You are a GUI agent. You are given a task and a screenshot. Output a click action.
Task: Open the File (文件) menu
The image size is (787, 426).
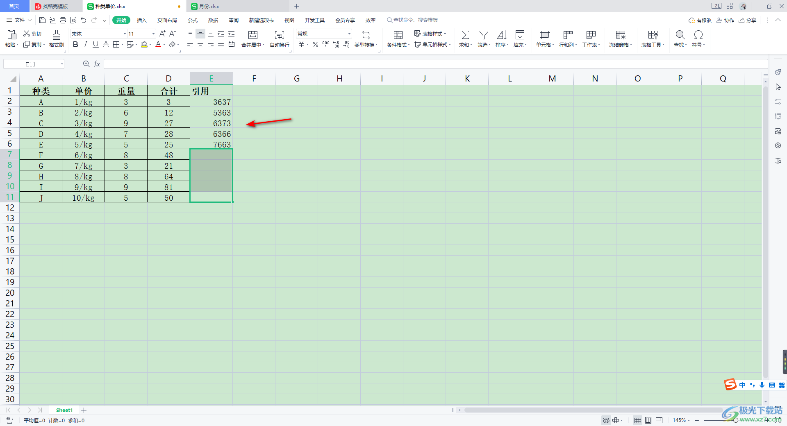[x=19, y=20]
